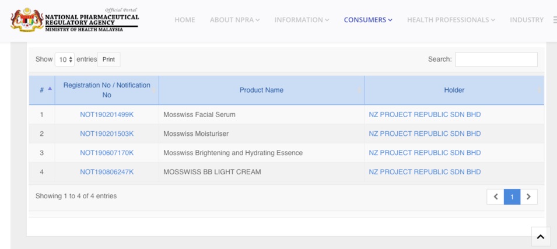This screenshot has width=557, height=249.
Task: Expand the About NPRA menu
Action: [234, 20]
